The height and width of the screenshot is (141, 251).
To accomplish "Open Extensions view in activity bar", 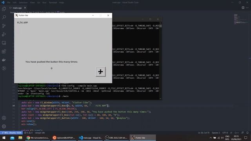I will point(4,51).
